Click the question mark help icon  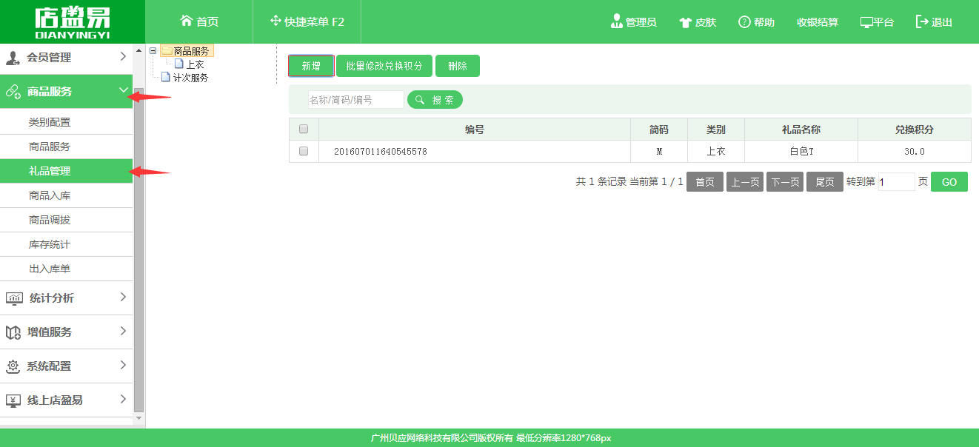point(744,22)
